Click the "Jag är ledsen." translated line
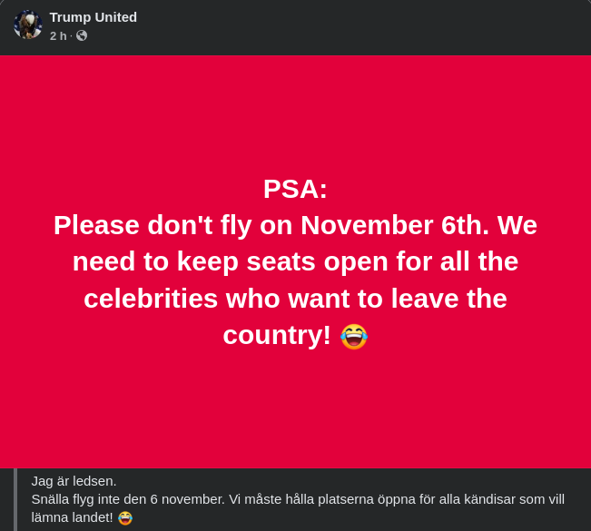The image size is (591, 531). point(74,481)
